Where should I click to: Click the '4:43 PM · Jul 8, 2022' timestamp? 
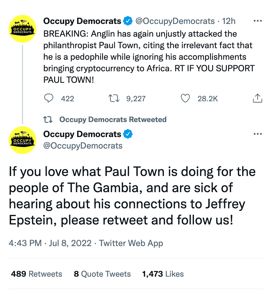50,243
